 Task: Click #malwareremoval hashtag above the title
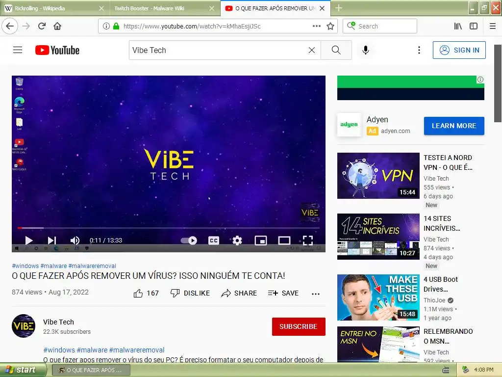tap(92, 266)
